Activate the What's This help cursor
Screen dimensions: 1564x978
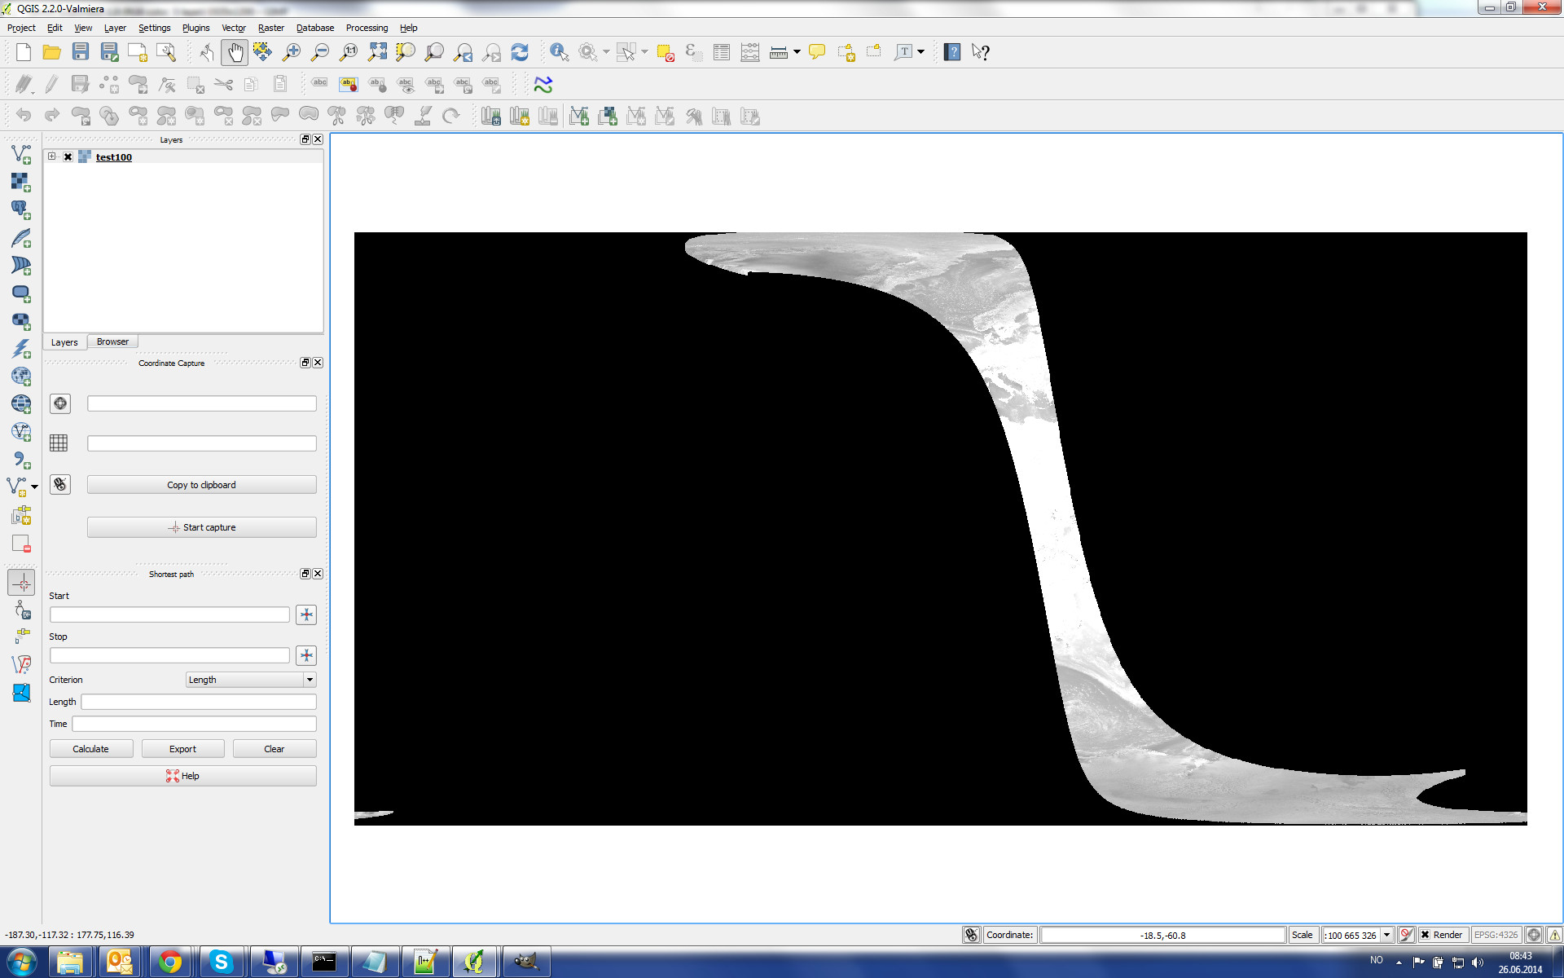click(981, 53)
